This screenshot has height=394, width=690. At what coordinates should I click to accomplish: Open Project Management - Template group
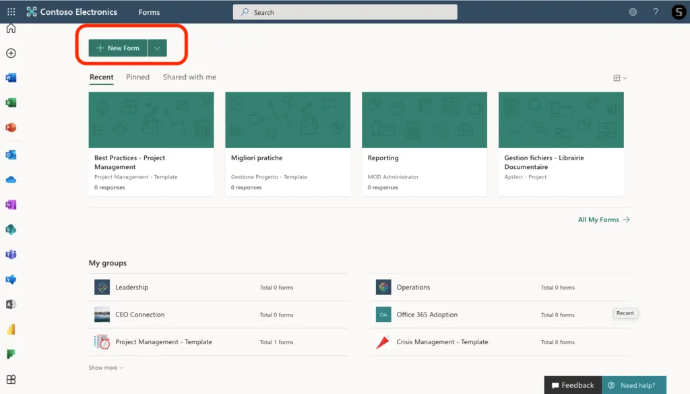[x=218, y=341]
